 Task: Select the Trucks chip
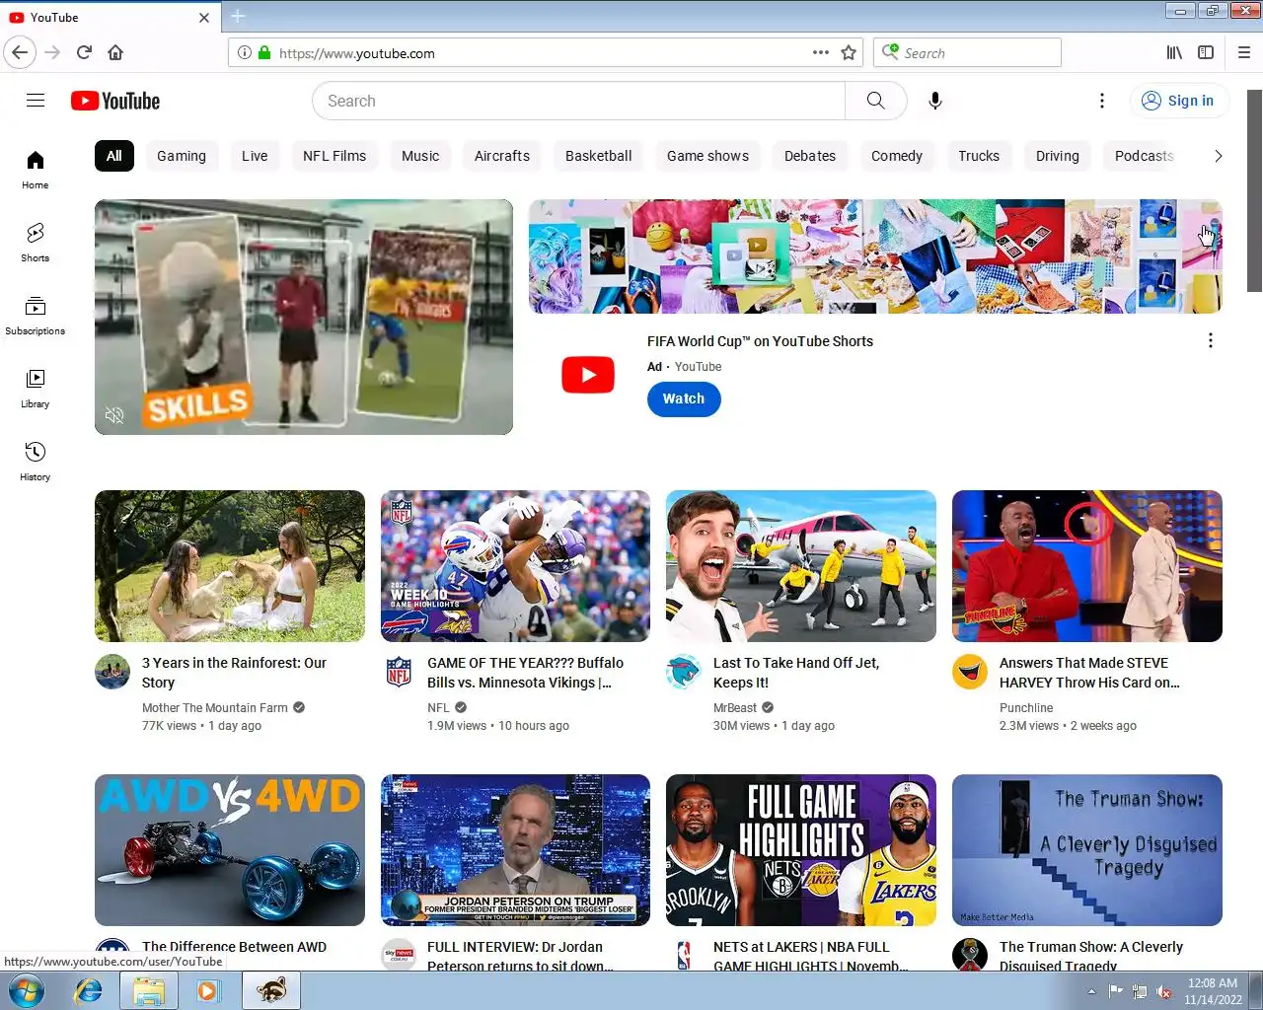coord(979,156)
